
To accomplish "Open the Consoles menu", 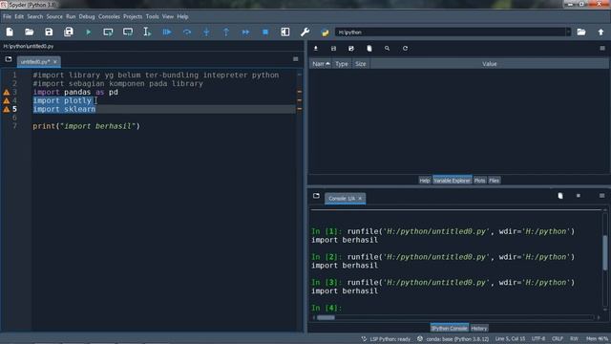I will click(x=109, y=17).
